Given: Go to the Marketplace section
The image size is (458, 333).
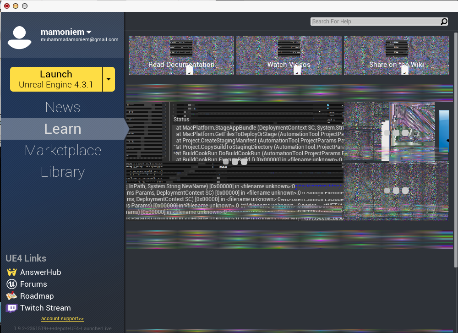Looking at the screenshot, I should coord(63,150).
